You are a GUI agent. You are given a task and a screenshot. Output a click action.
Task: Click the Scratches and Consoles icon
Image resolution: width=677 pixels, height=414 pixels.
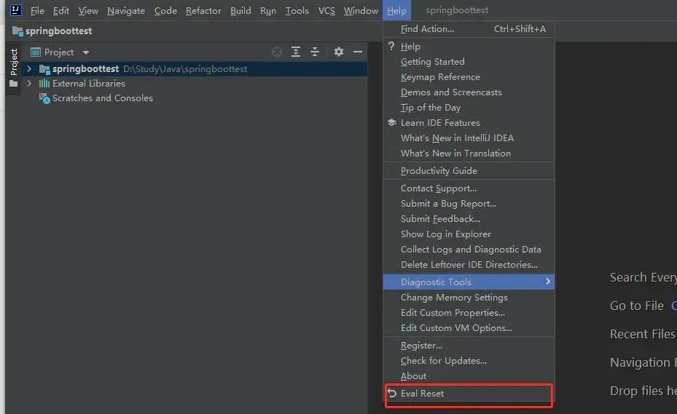[x=44, y=98]
